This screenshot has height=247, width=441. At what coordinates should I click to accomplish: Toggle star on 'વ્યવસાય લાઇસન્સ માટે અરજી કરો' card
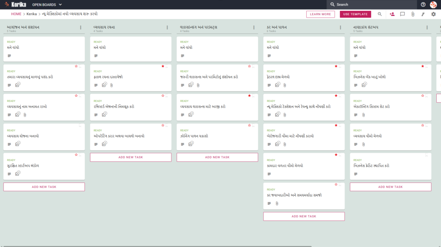point(249,96)
